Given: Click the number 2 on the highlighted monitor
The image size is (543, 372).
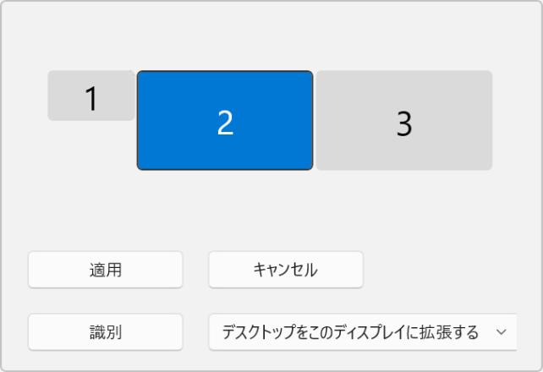Looking at the screenshot, I should pyautogui.click(x=225, y=123).
